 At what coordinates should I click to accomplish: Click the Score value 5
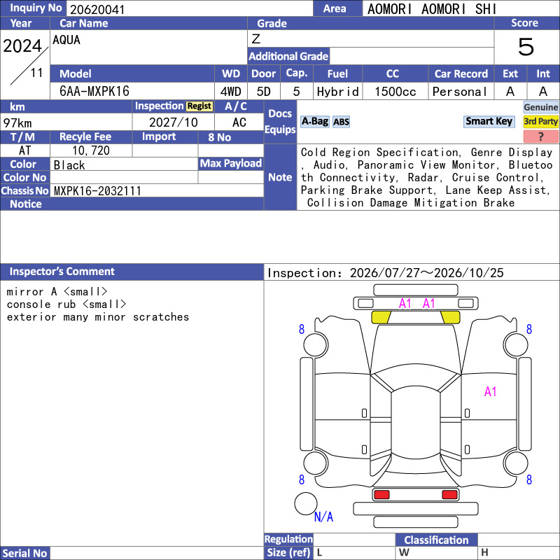pyautogui.click(x=526, y=47)
